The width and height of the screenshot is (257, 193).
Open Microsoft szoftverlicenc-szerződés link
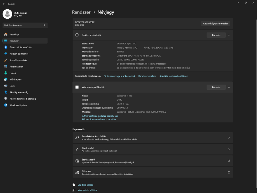(x=99, y=119)
